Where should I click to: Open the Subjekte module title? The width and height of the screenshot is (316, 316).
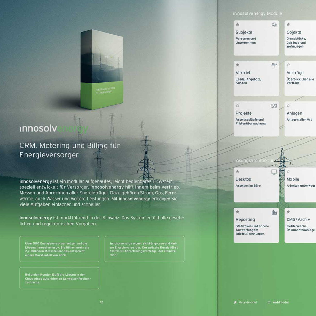click(x=244, y=33)
